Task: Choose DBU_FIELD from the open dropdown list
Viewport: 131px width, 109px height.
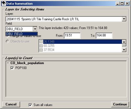Action: 22,34
